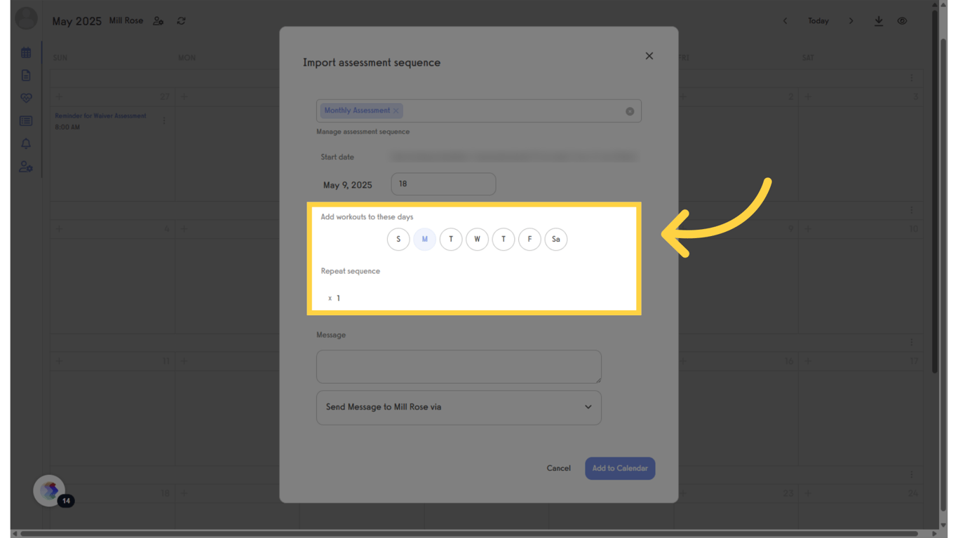Go to next month using the right chevron
Image resolution: width=958 pixels, height=538 pixels.
point(851,21)
